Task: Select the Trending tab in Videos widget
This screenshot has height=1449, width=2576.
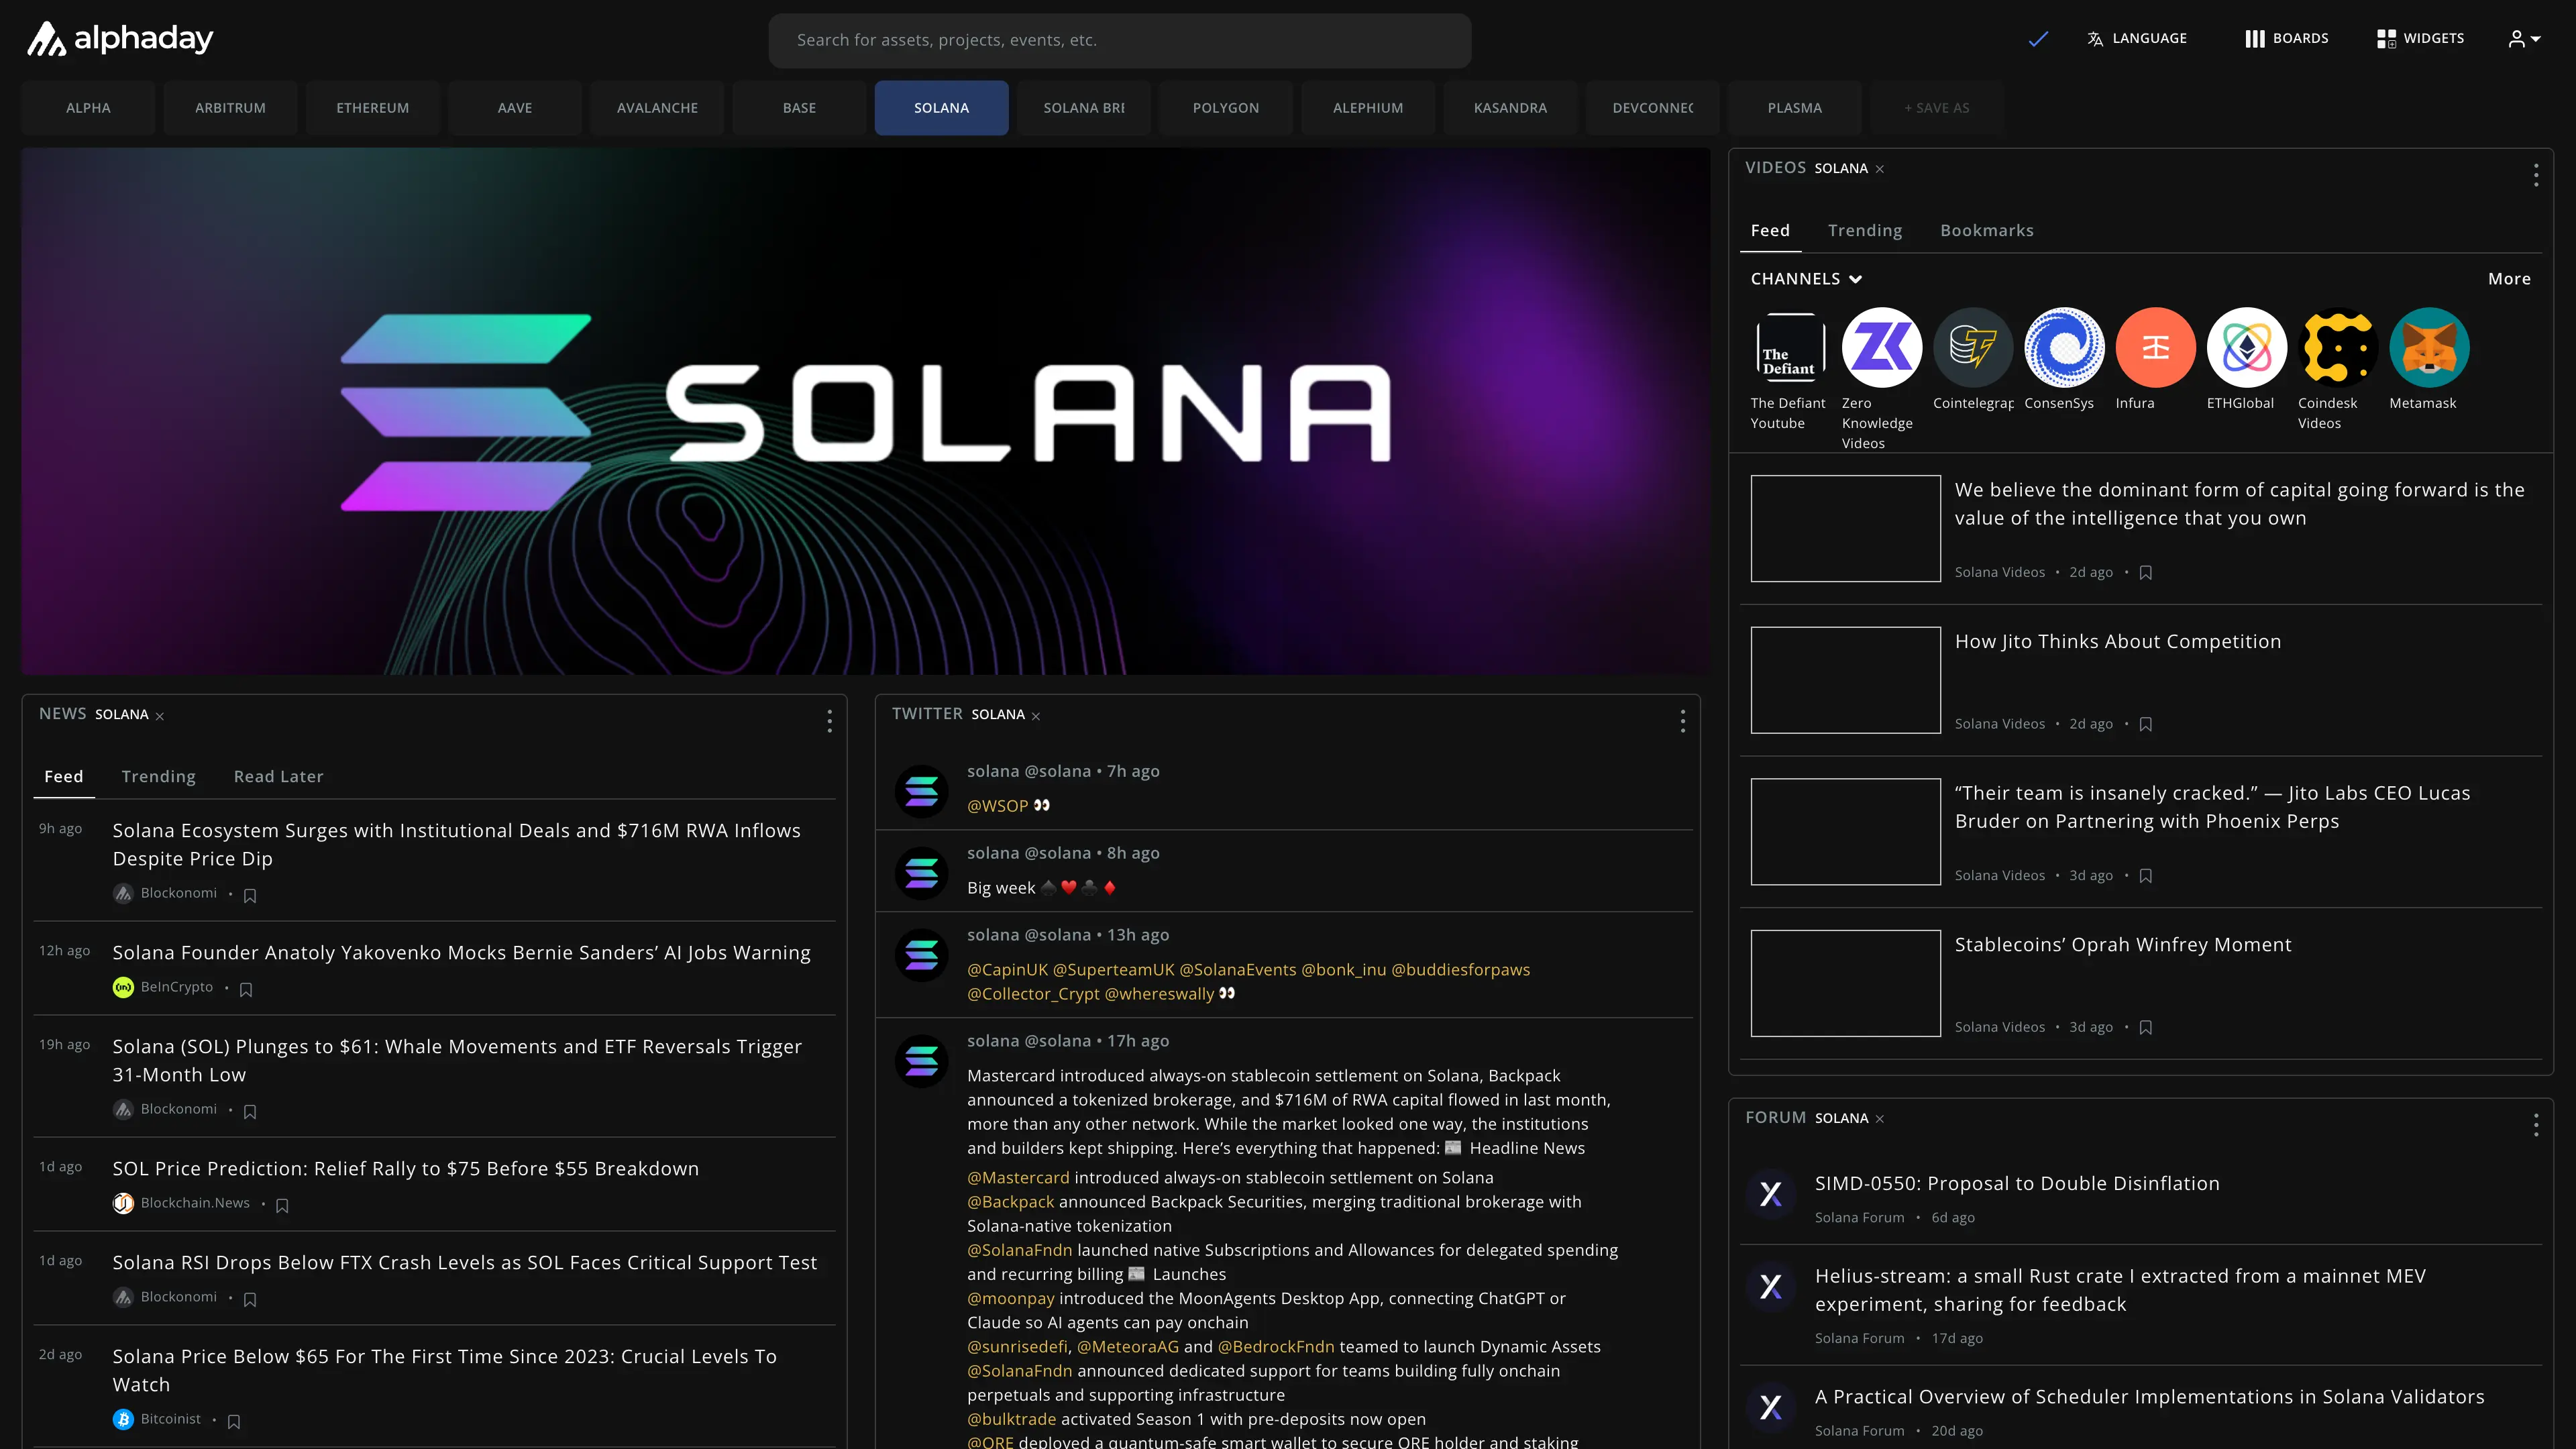Action: pos(1864,231)
